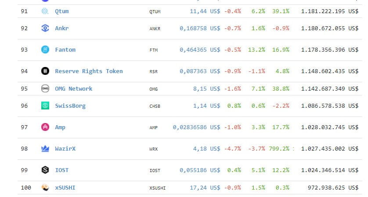368x197 pixels.
Task: Click the Amp pink logo icon
Action: point(45,127)
